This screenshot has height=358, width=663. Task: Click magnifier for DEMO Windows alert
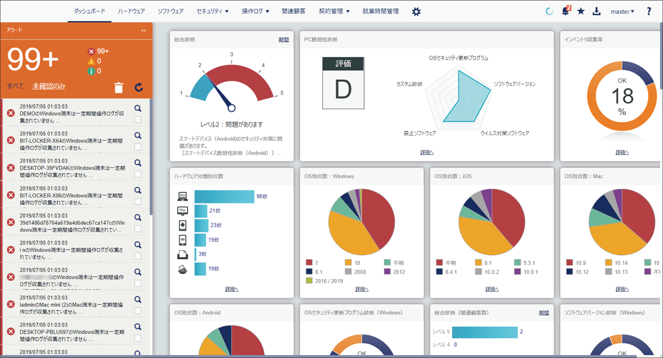click(138, 108)
